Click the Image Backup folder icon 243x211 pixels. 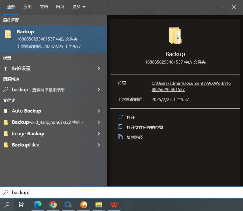tap(6, 134)
